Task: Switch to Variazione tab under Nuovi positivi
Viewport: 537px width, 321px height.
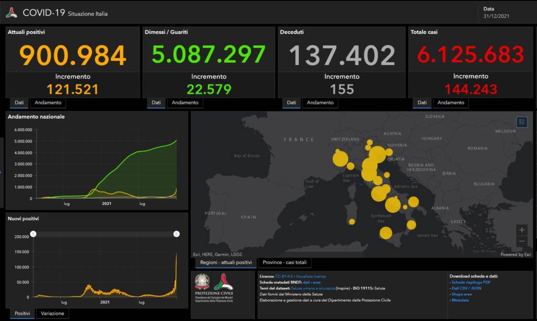Action: (x=53, y=314)
